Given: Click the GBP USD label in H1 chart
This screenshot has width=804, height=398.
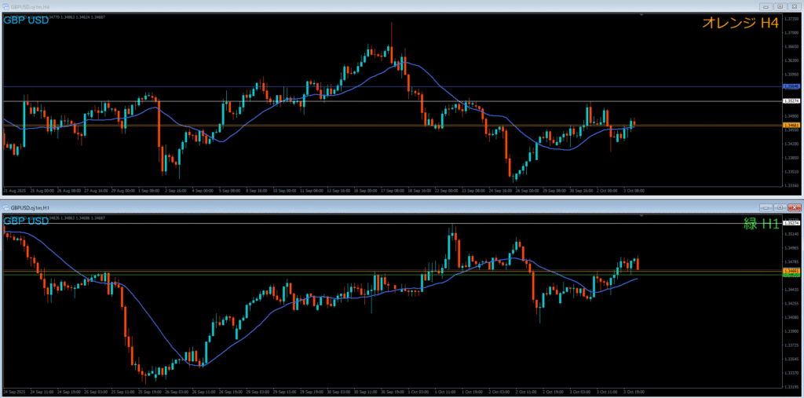Looking at the screenshot, I should [26, 221].
